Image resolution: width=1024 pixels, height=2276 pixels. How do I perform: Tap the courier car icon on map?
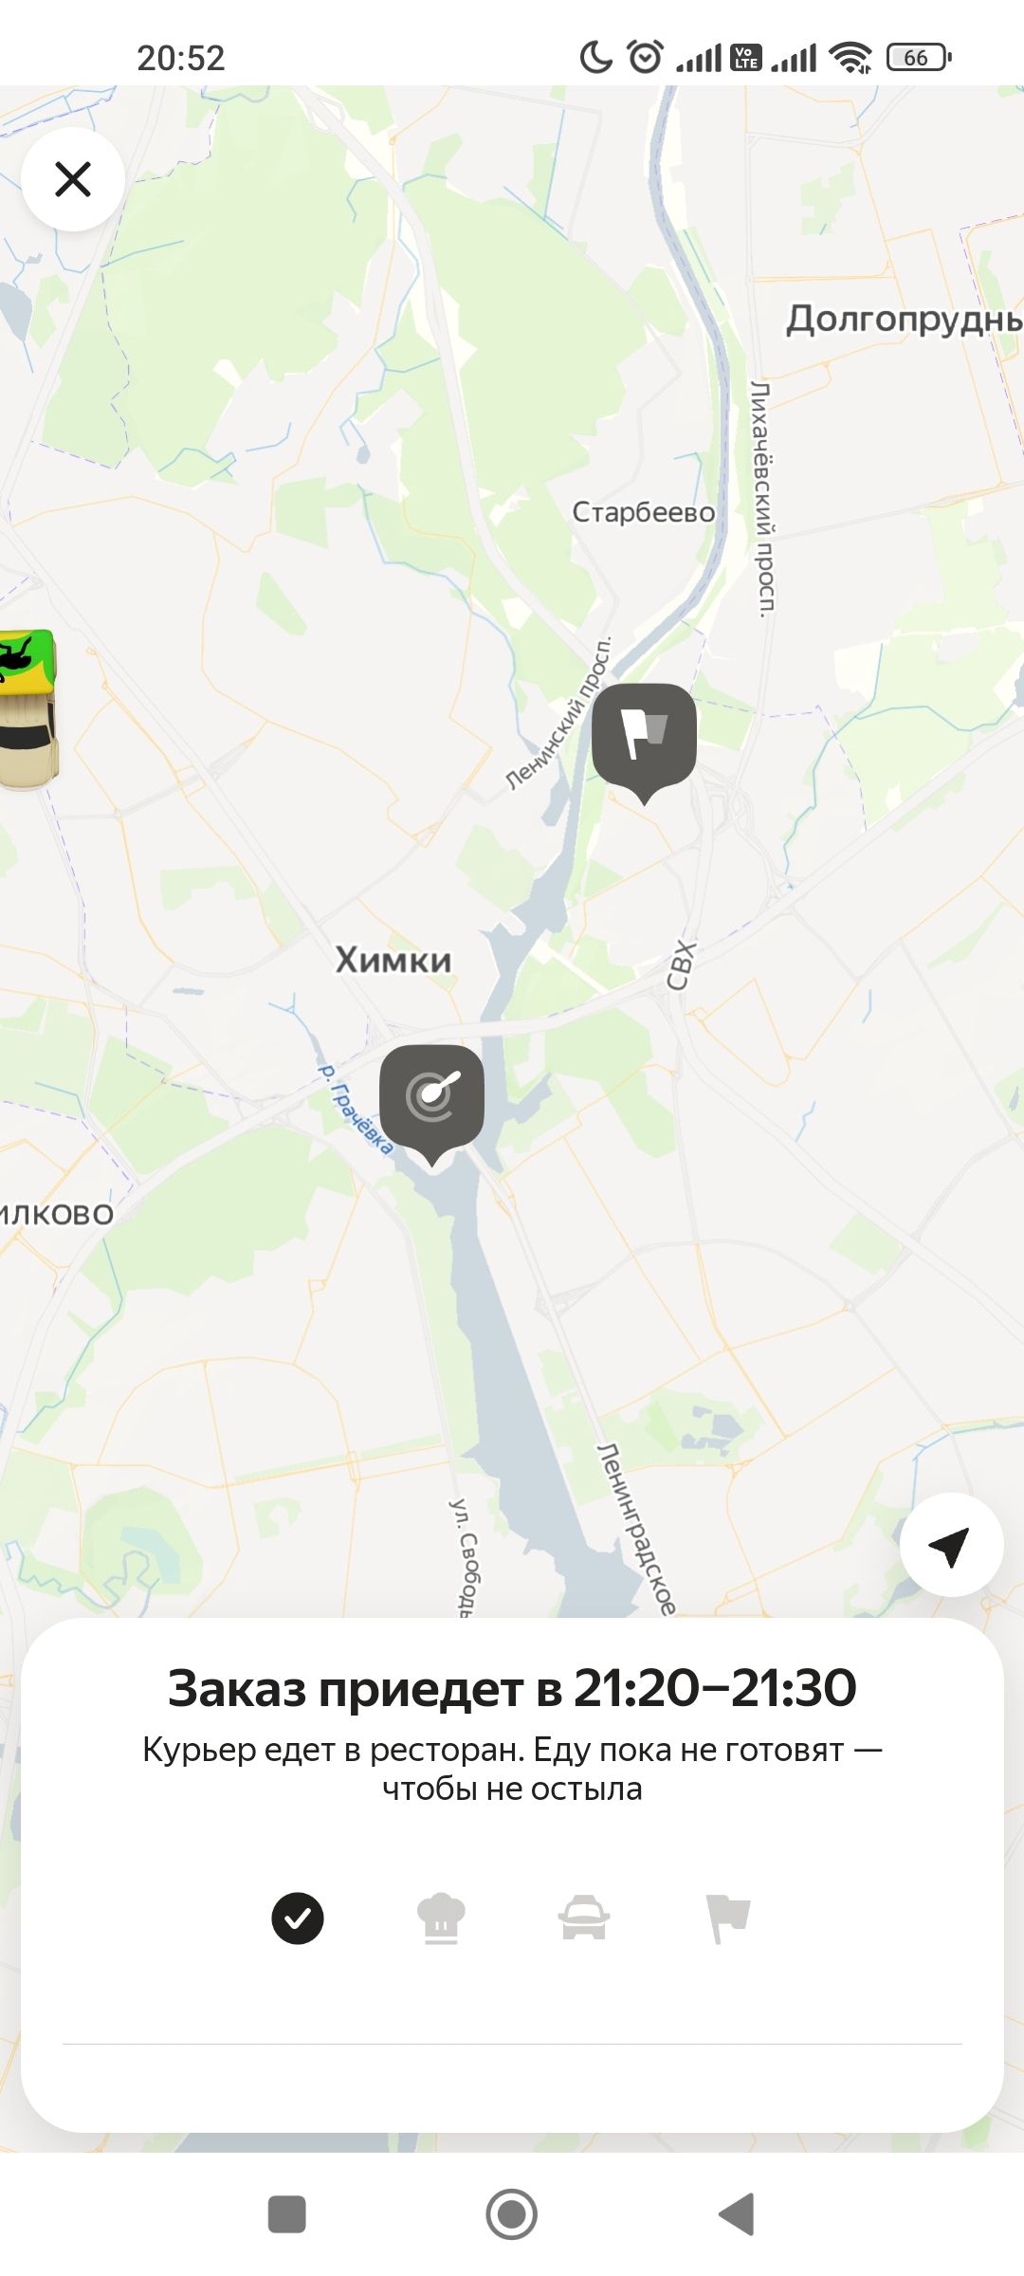tap(27, 708)
